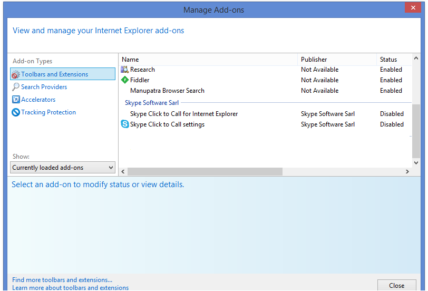The width and height of the screenshot is (428, 291).
Task: Click the green Fiddler diamond icon
Action: 125,80
